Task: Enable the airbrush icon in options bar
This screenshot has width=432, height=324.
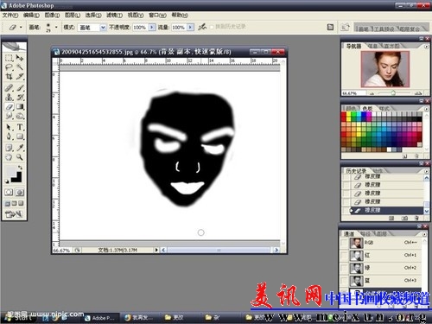Action: click(202, 27)
